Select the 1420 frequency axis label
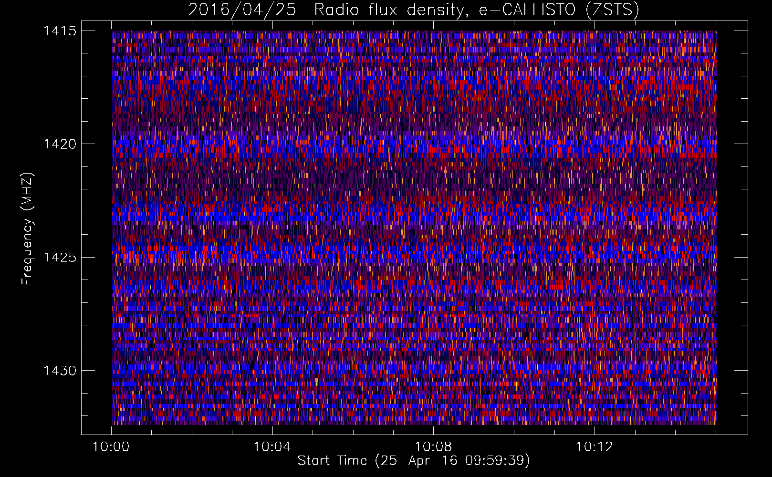Image resolution: width=772 pixels, height=477 pixels. pos(60,144)
